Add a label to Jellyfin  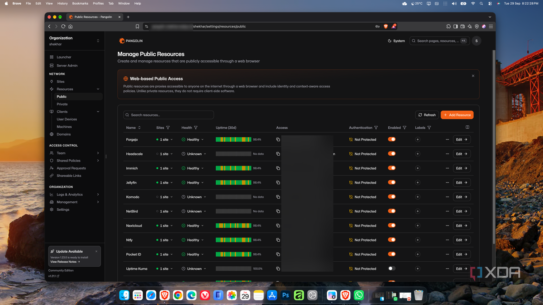pos(418,182)
